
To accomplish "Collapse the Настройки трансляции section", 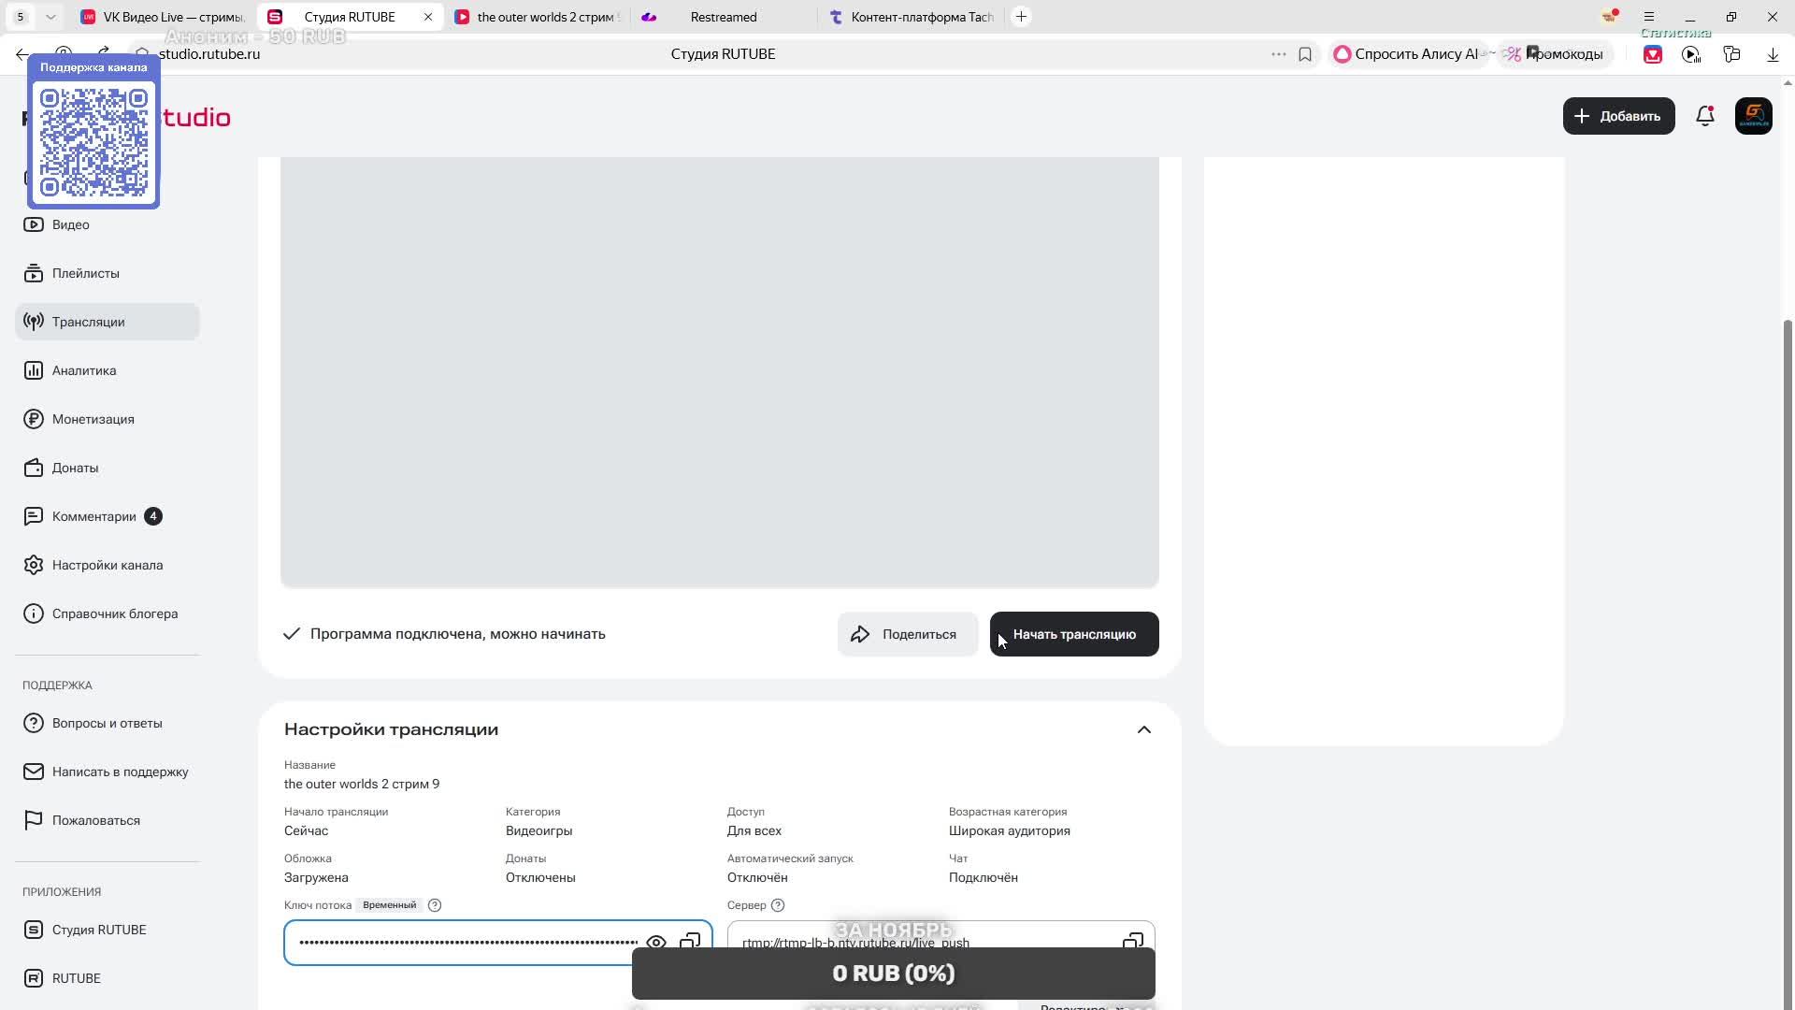I will pos(1143,729).
